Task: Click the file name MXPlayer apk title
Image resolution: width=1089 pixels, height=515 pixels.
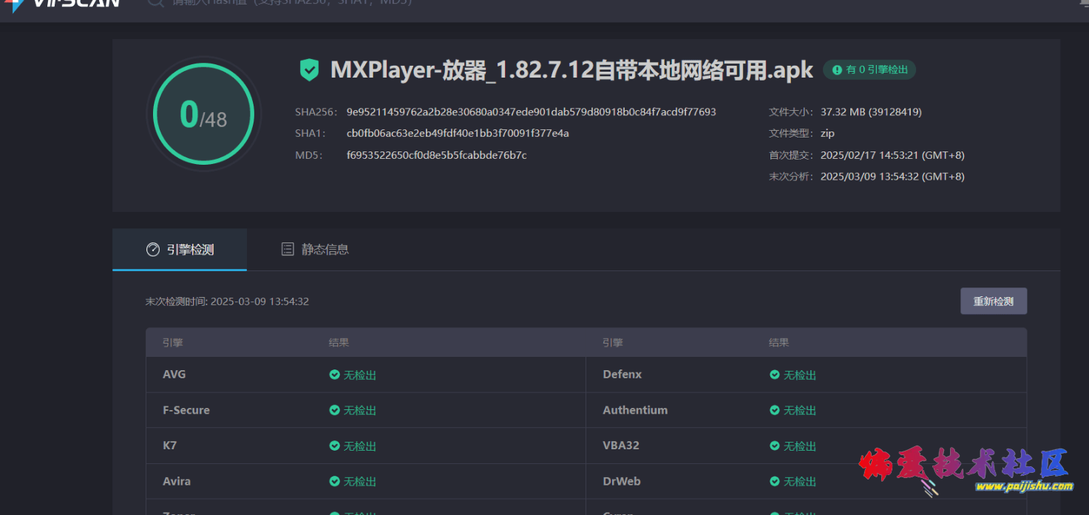Action: click(x=571, y=70)
